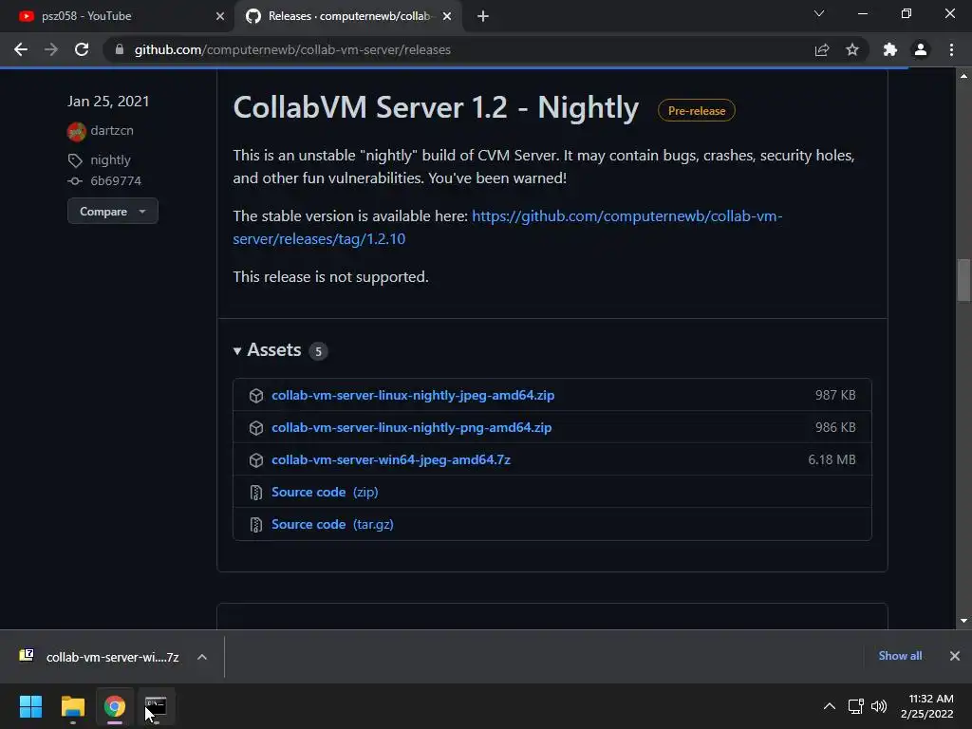Open the Chrome profile avatar menu
The width and height of the screenshot is (972, 729).
[921, 49]
